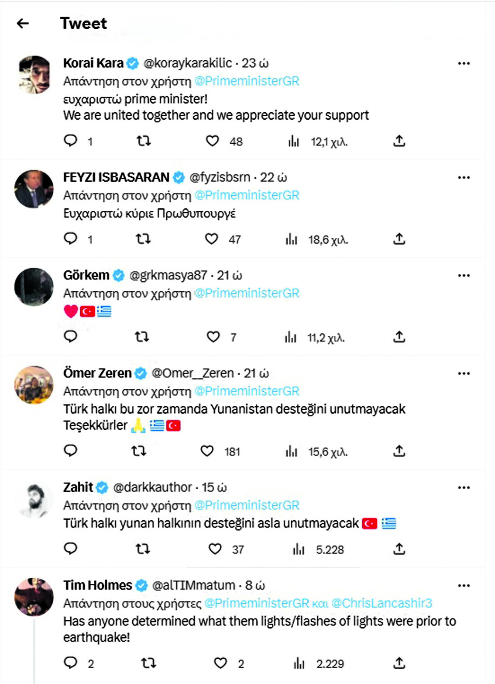
Task: Retweet FEYZI ISBASARAN's reply
Action: tap(143, 239)
